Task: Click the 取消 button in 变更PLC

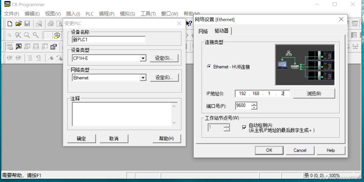Action: pos(114,139)
